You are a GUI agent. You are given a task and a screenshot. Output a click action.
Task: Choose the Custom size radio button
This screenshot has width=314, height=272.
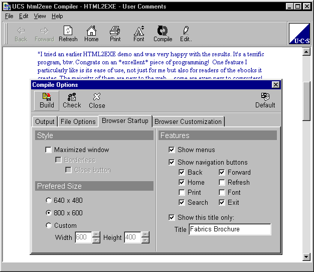point(49,225)
